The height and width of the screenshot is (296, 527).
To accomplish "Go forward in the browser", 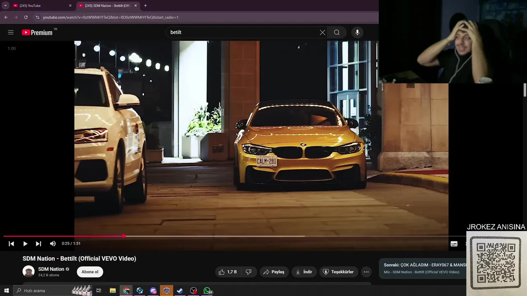I will pyautogui.click(x=16, y=17).
